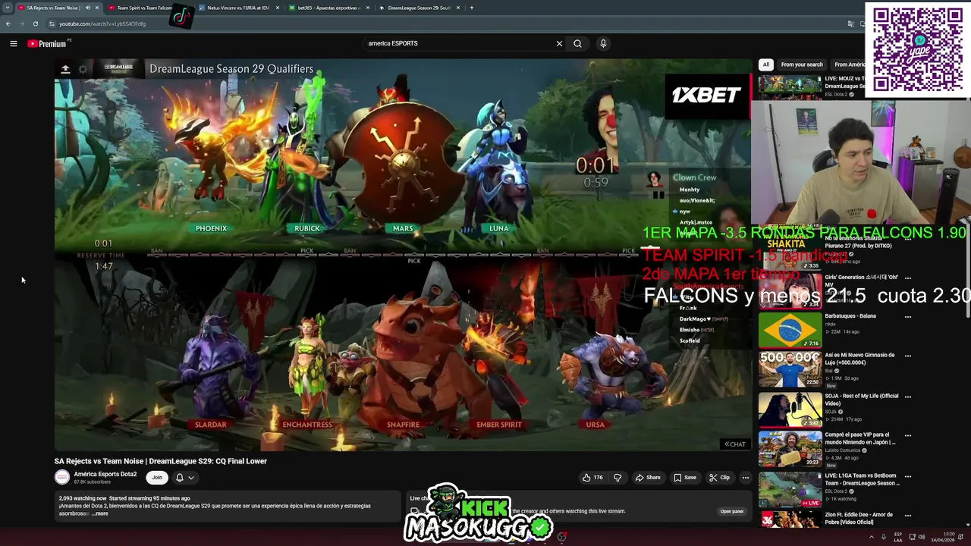Image resolution: width=971 pixels, height=546 pixels.
Task: Click the taskbar volume icon
Action: point(922,537)
